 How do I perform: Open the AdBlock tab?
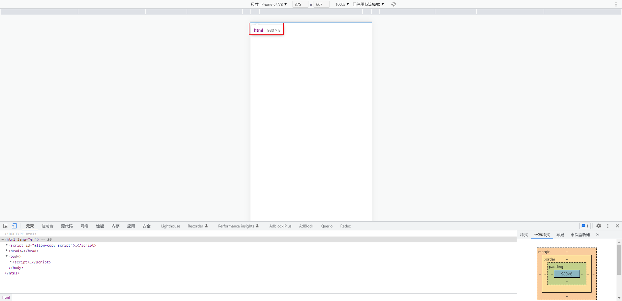(306, 226)
